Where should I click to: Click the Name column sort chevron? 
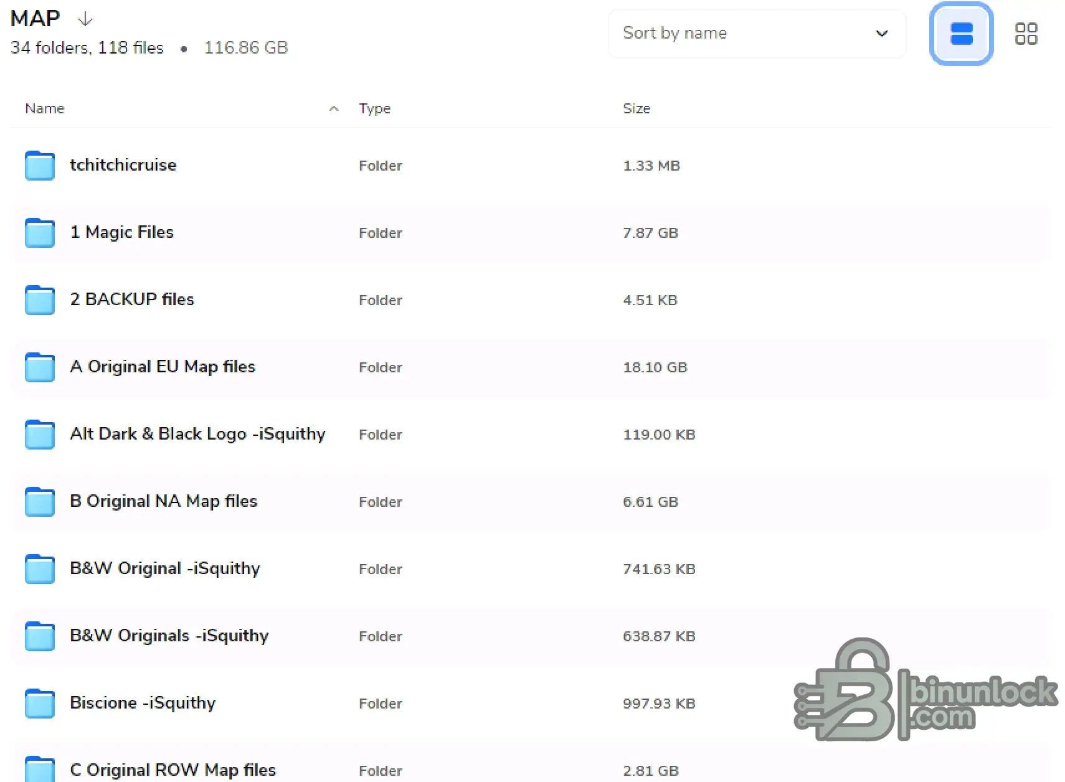pos(334,108)
